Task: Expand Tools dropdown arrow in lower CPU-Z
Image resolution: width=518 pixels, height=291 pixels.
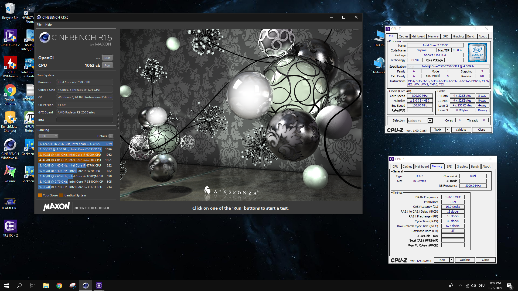Action: coord(452,260)
